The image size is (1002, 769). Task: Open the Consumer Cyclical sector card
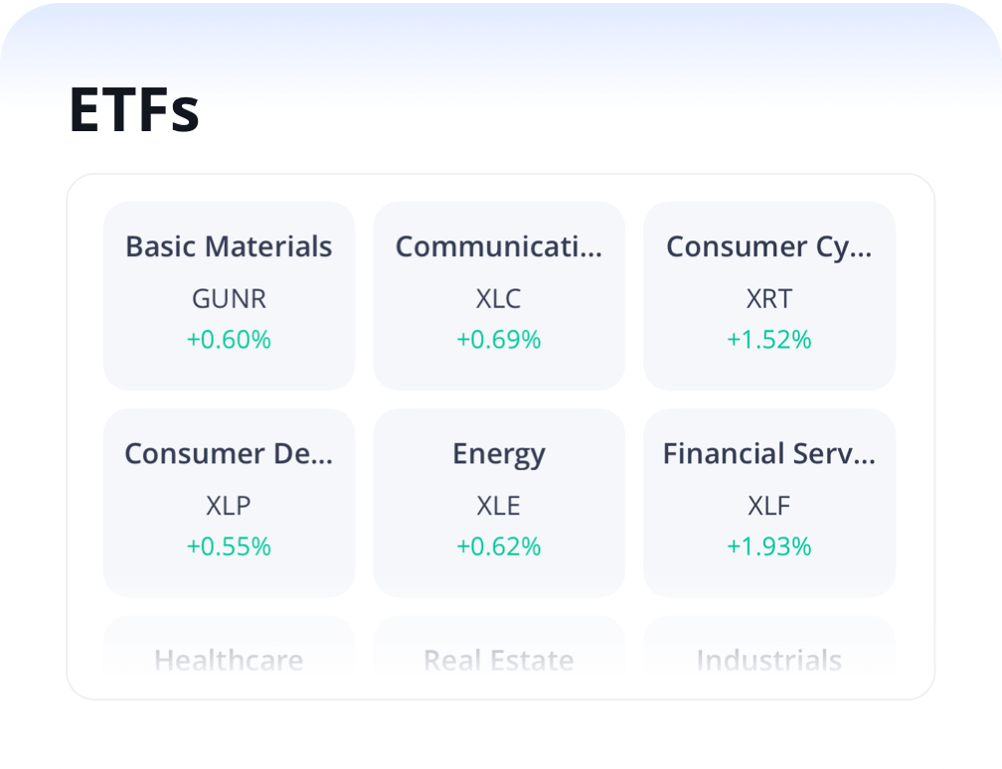click(x=768, y=295)
